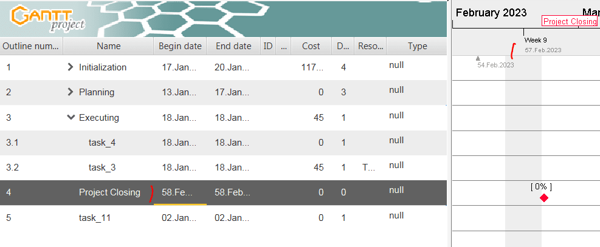This screenshot has width=600, height=247.
Task: Click the Project Closing task name
Action: point(109,192)
